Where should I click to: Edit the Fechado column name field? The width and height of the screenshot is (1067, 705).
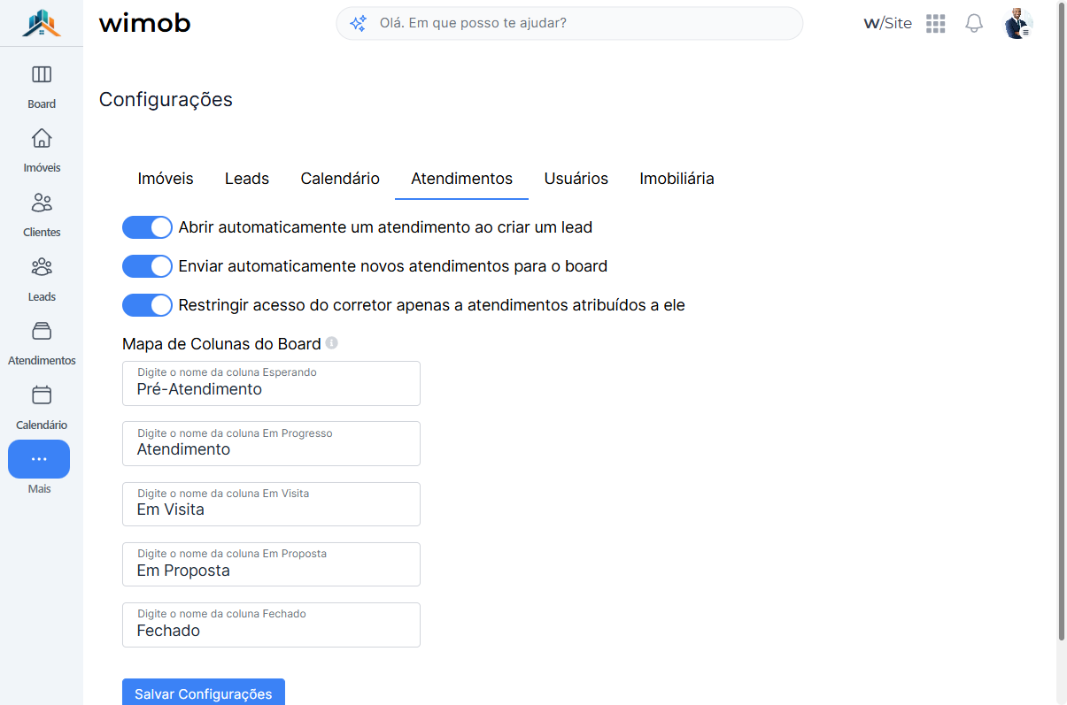pos(271,625)
